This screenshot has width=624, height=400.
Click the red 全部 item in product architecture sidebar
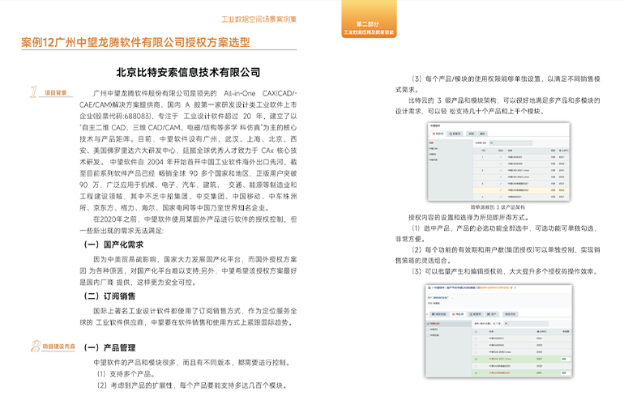click(x=431, y=143)
